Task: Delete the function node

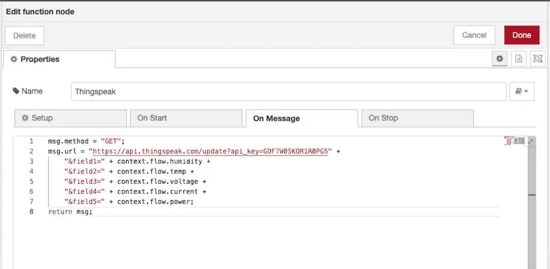Action: 24,36
